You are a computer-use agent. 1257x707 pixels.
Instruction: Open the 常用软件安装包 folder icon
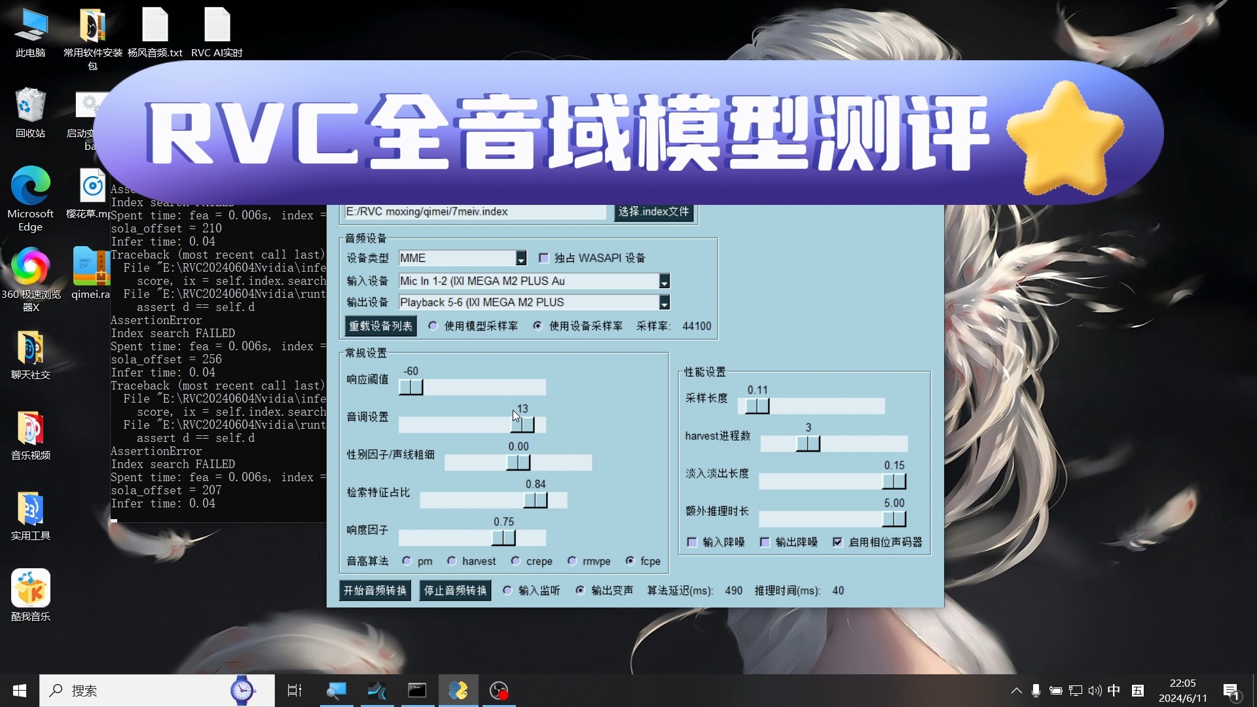coord(92,38)
